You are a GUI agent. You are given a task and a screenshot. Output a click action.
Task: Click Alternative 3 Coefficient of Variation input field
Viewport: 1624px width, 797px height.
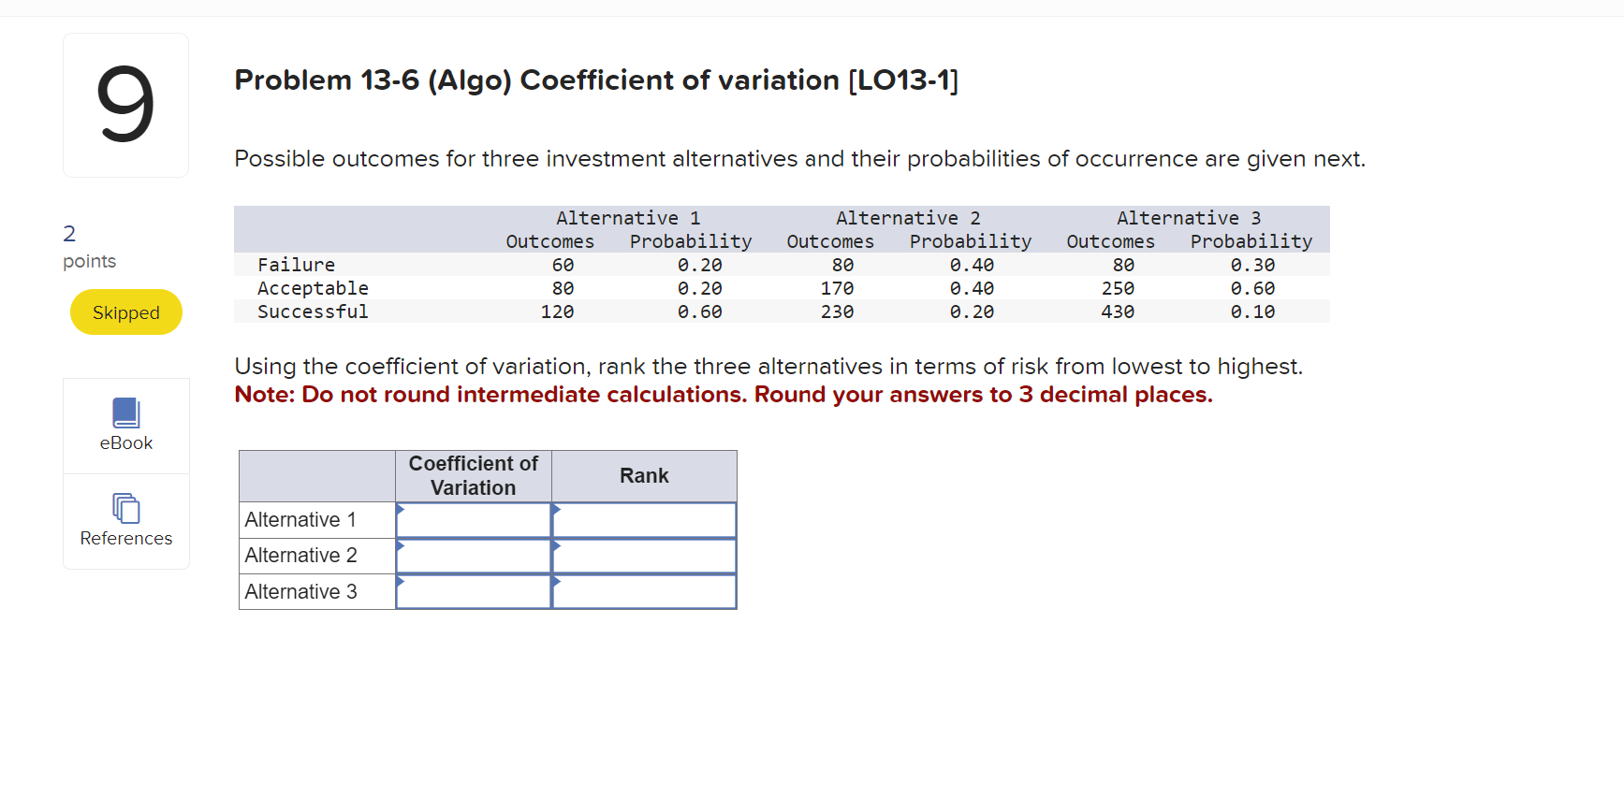[473, 590]
